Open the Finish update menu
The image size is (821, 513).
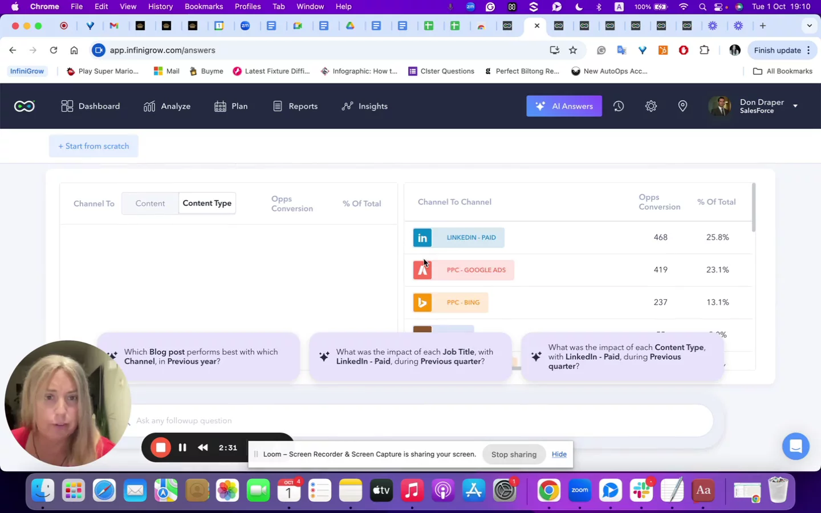pos(782,50)
